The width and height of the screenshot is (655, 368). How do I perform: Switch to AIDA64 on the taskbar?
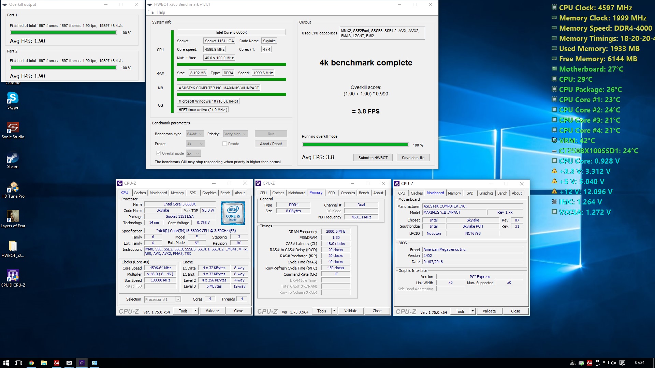57,363
